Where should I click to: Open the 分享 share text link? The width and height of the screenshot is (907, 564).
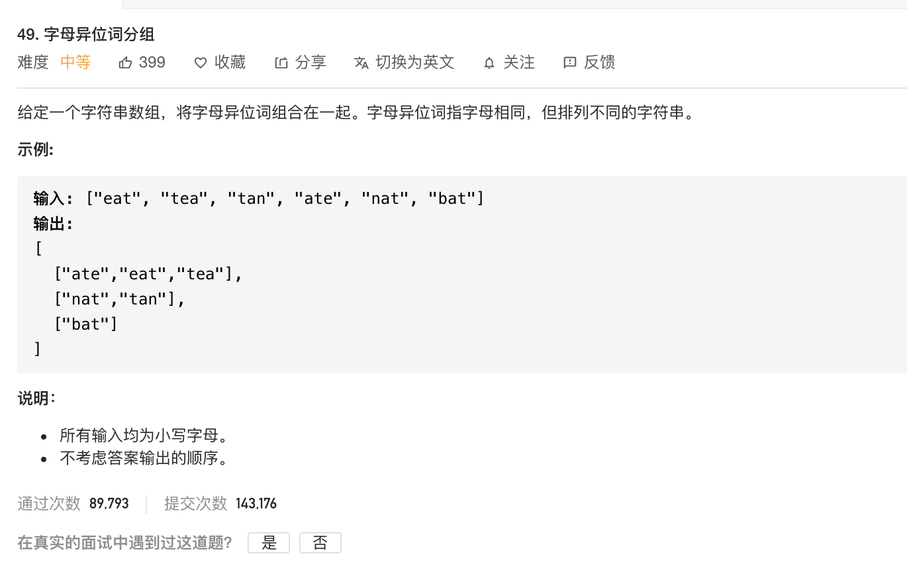(310, 62)
